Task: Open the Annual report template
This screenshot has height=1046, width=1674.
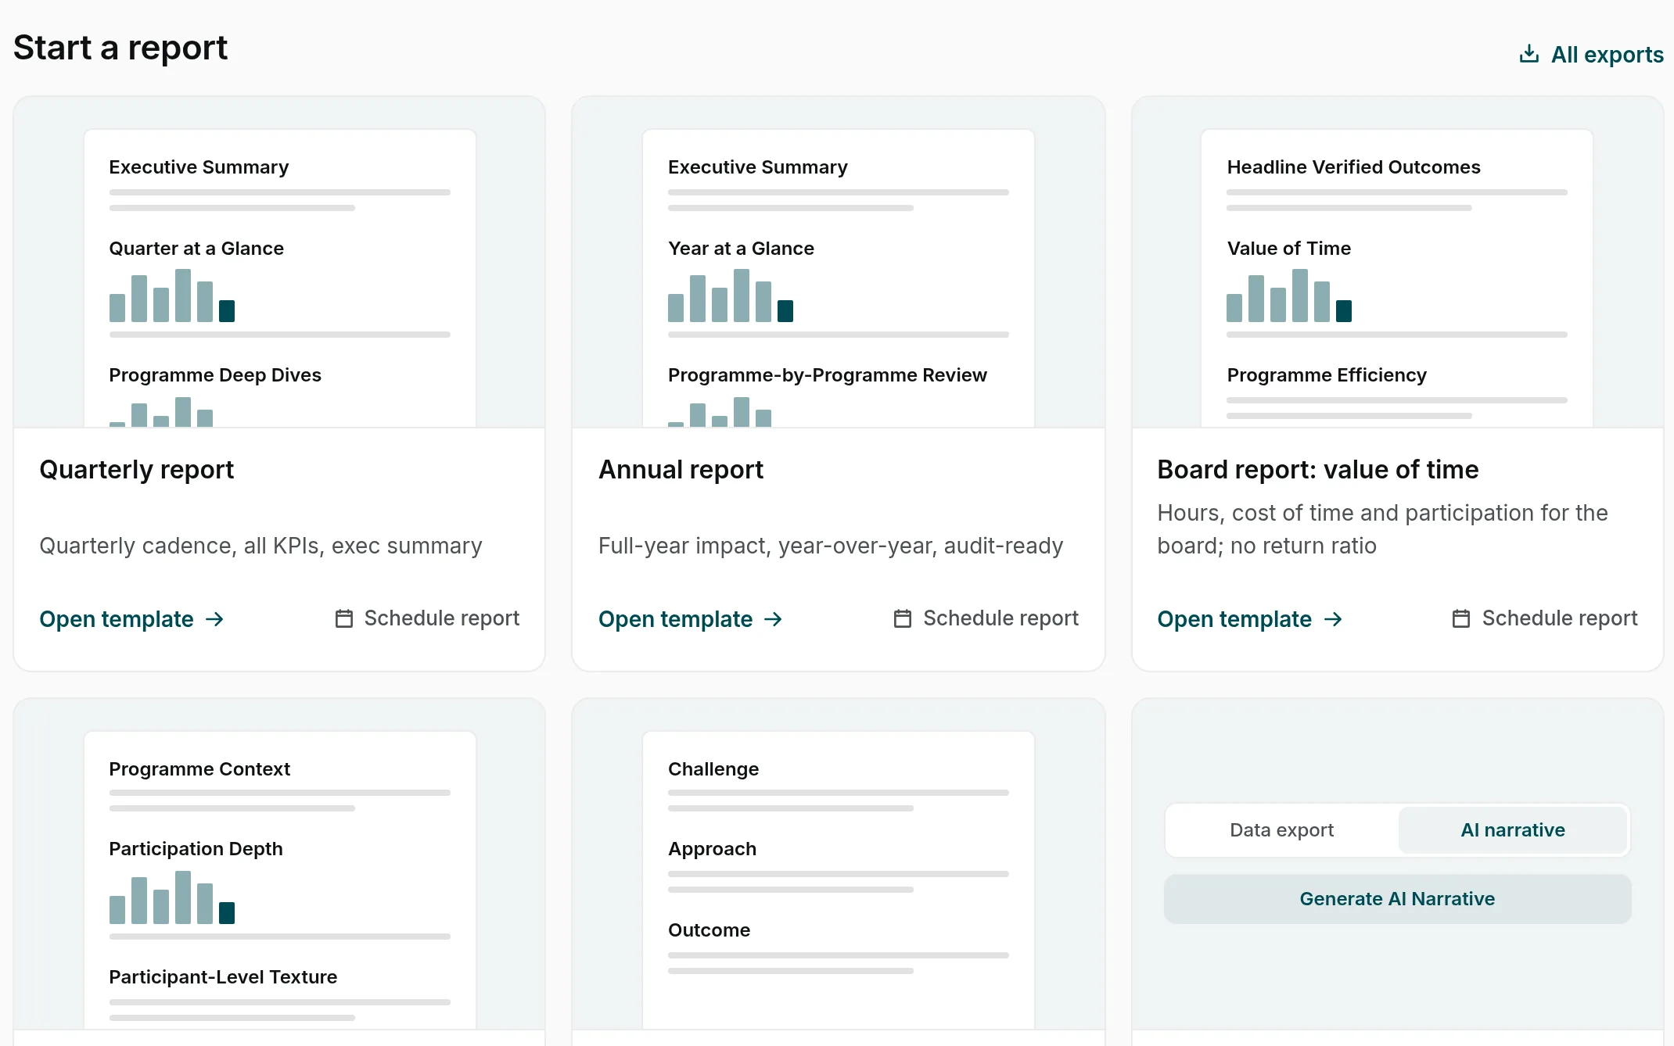Action: pos(691,619)
